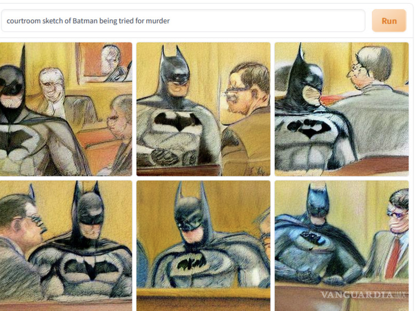Image resolution: width=415 pixels, height=311 pixels.
Task: Open the top-left Batman courtroom thumbnail
Action: [66, 109]
